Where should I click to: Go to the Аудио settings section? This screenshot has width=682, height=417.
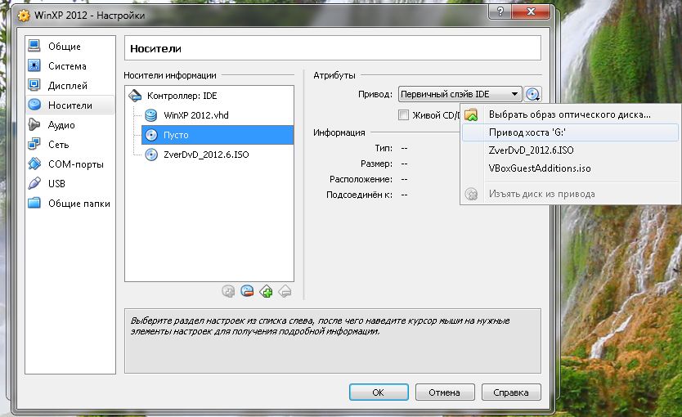pos(61,125)
